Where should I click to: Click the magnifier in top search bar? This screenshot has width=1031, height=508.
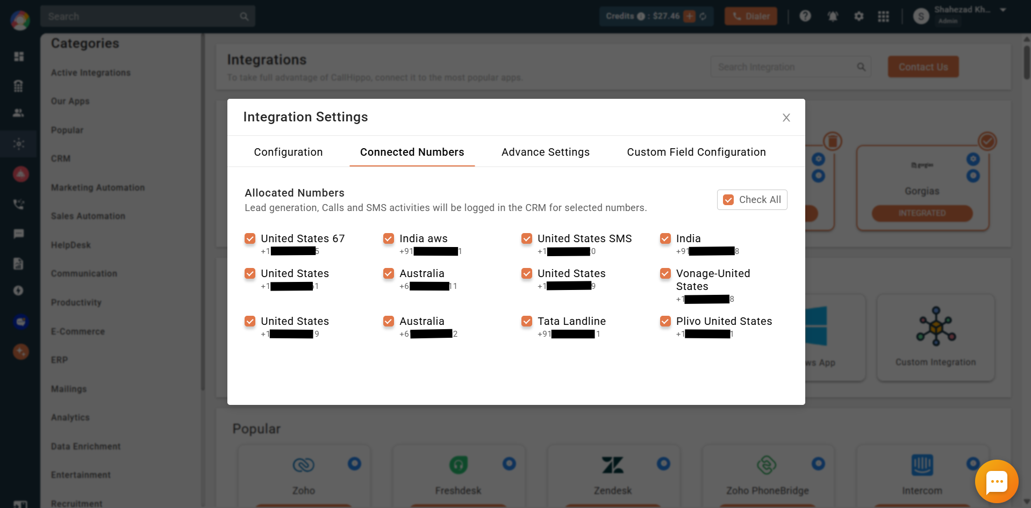[245, 16]
